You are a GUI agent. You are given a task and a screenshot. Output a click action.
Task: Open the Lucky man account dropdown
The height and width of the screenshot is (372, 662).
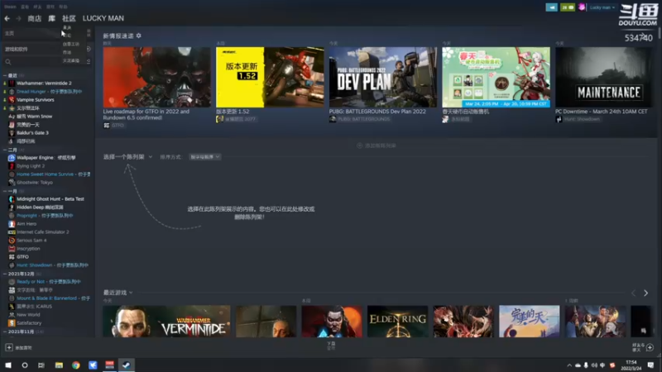point(602,7)
